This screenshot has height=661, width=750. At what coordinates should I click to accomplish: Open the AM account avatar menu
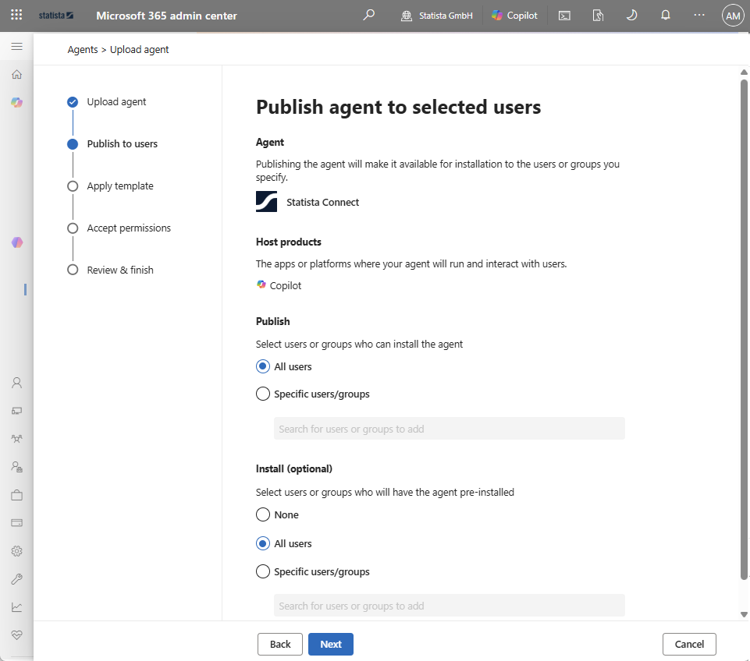pos(733,16)
